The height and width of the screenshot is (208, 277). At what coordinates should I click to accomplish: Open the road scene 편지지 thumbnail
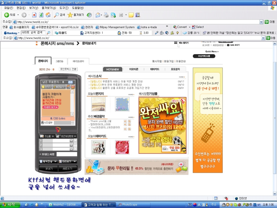[x=98, y=104]
